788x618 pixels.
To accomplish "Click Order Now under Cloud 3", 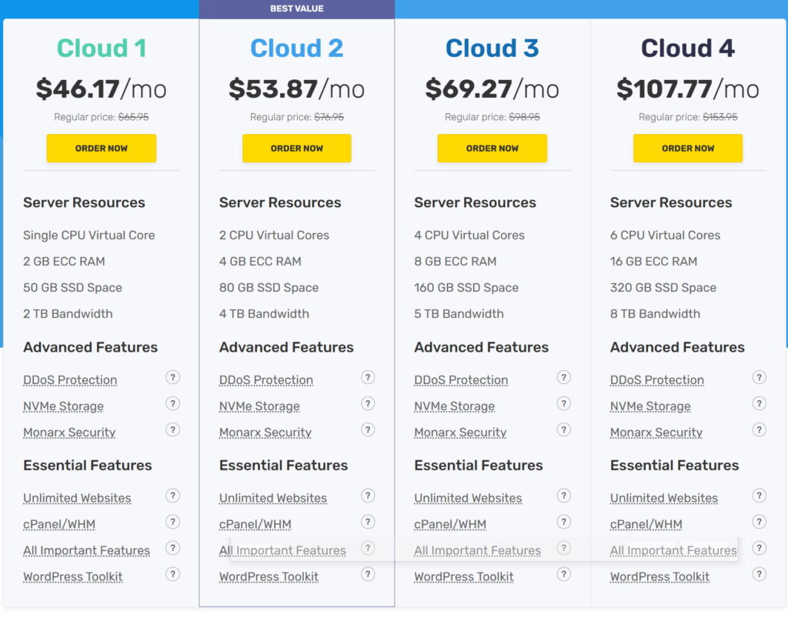I will tap(492, 149).
